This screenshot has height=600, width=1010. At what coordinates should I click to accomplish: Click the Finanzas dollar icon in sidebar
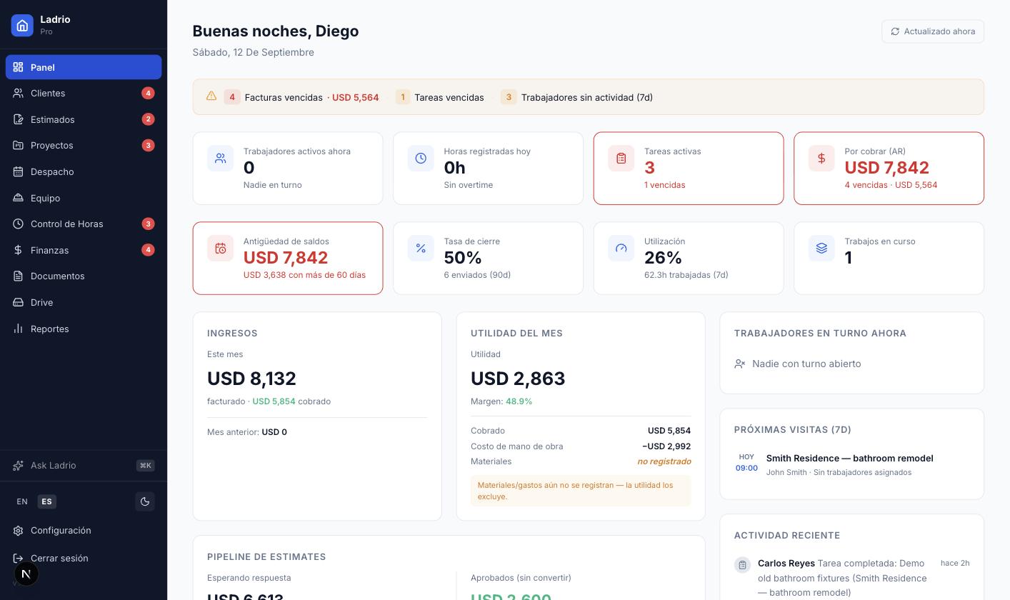tap(19, 250)
